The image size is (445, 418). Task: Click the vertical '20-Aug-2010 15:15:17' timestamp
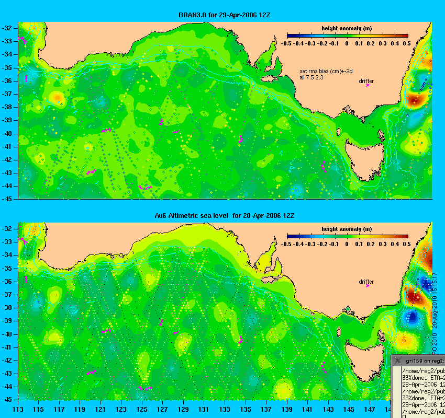coord(436,300)
